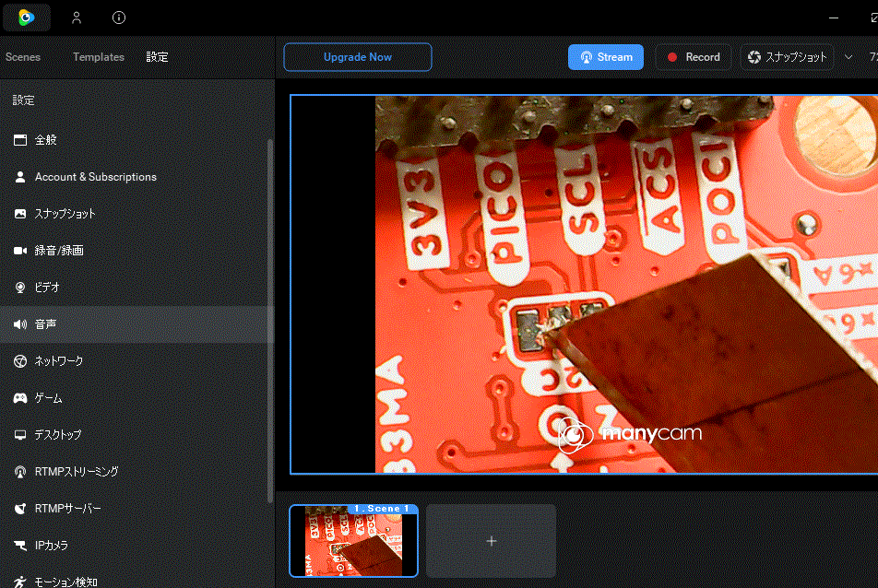The image size is (878, 588).
Task: Select 音声 audio settings
Action: (45, 324)
